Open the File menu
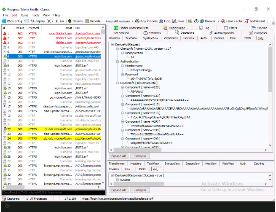This screenshot has height=212, width=276. click(5, 15)
